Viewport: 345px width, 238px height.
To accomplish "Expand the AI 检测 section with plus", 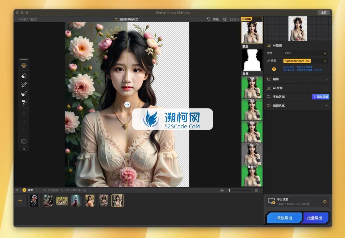I will click(x=326, y=88).
